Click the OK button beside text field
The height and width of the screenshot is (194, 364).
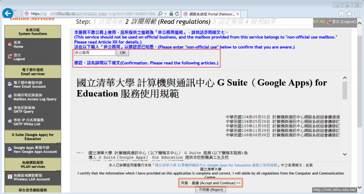coord(123,53)
